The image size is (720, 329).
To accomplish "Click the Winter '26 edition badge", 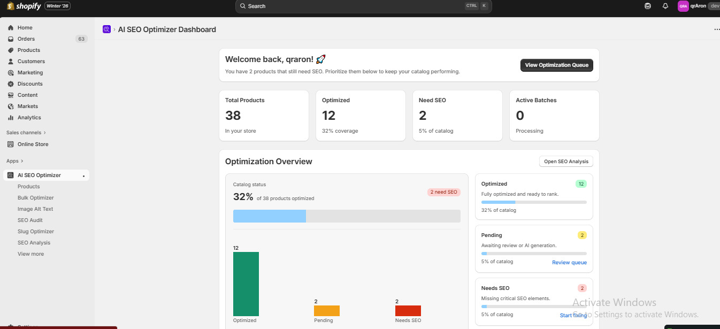I will [x=58, y=6].
